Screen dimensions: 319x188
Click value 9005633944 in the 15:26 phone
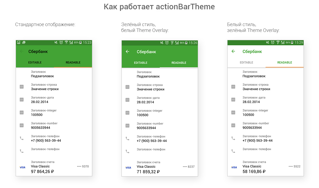[x=146, y=128]
